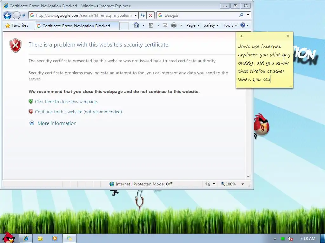Expand the zoom level dropdown arrow
This screenshot has height=243, width=325.
242,184
